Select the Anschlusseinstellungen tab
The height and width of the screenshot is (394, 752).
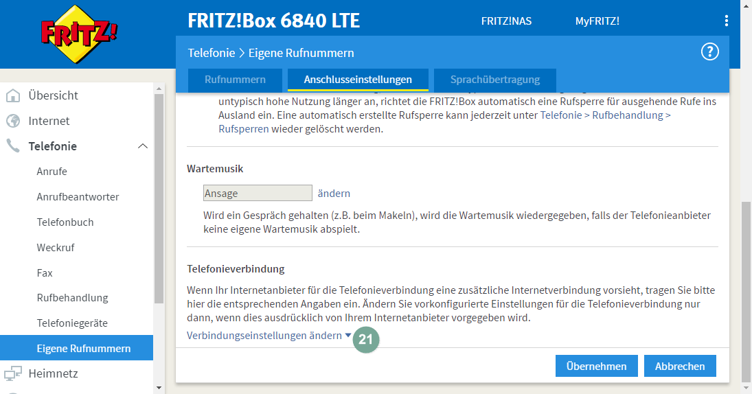[x=358, y=80]
